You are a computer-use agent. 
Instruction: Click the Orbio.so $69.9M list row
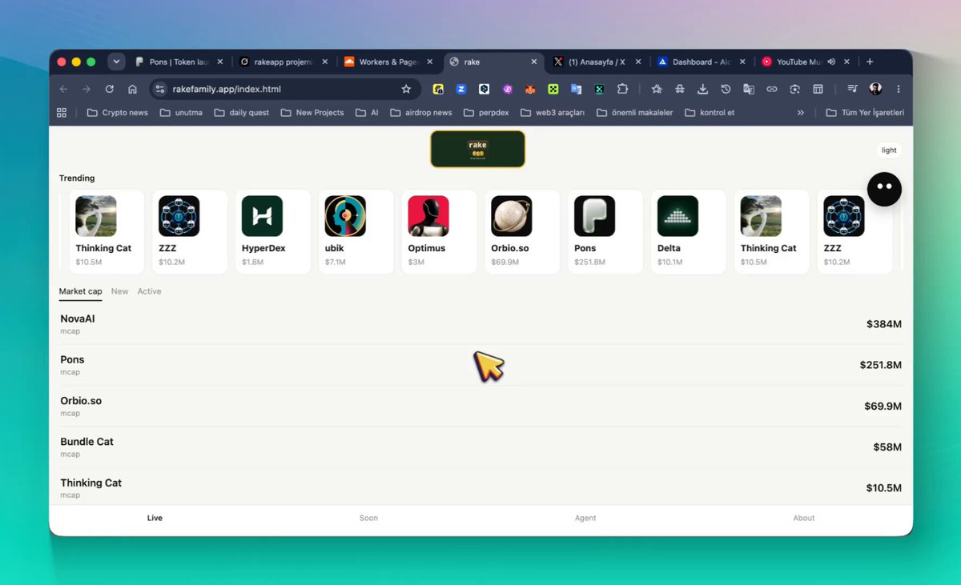pos(480,407)
